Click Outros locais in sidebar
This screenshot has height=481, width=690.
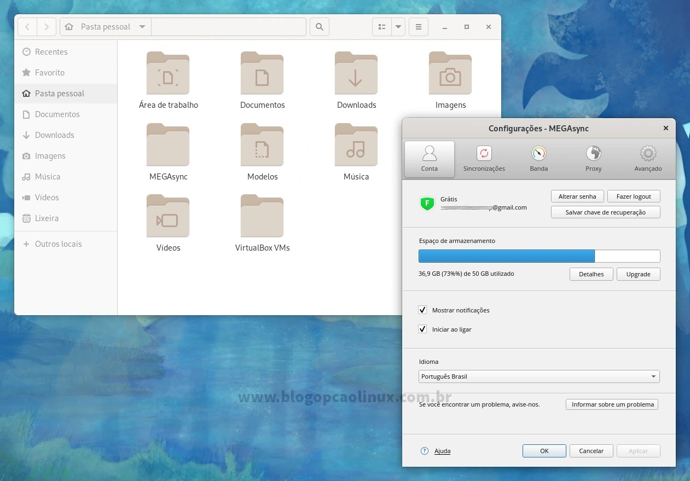(x=66, y=244)
